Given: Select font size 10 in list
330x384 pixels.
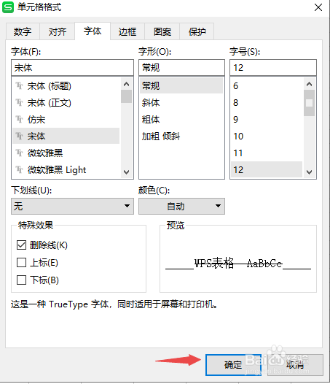Looking at the screenshot, I should [x=267, y=137].
